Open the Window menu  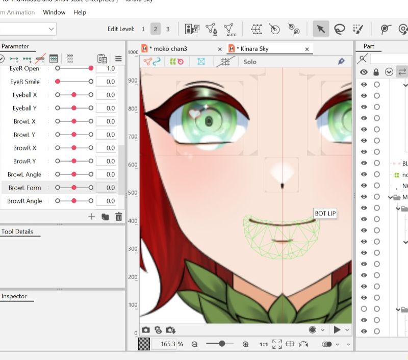[54, 12]
